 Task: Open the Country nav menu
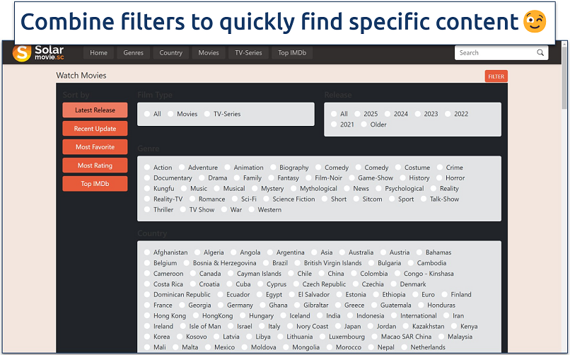tap(171, 53)
